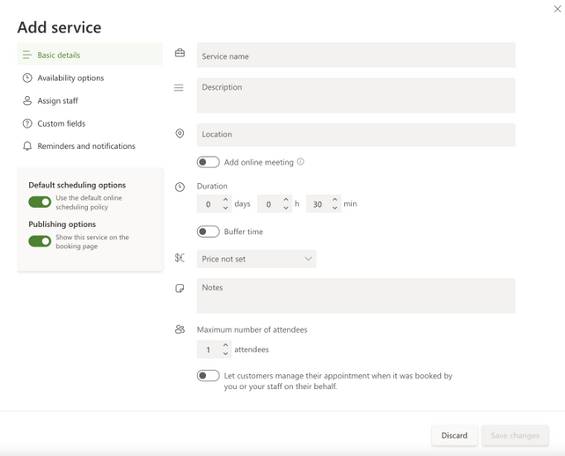
Task: Click into the Service name field
Action: (x=356, y=55)
